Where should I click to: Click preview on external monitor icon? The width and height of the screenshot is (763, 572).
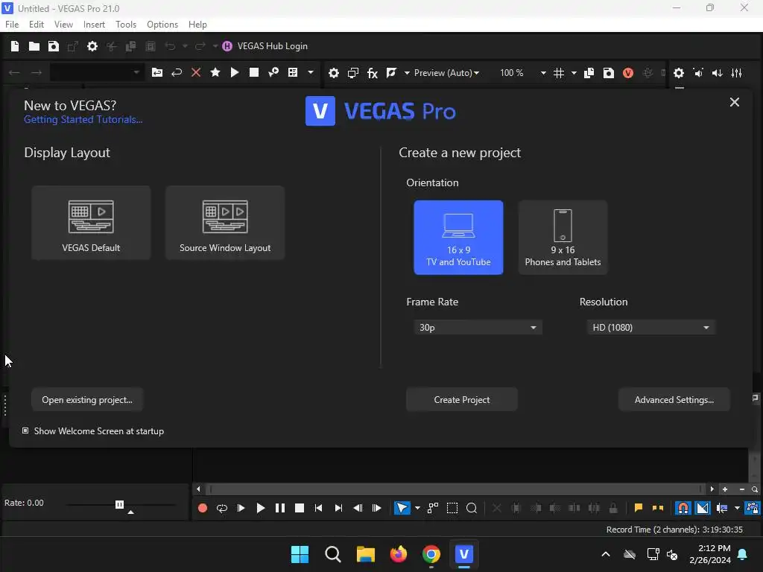point(353,73)
